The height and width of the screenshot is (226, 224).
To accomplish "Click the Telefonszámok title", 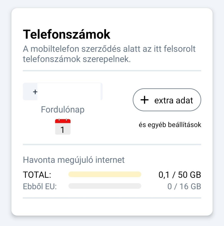I will [66, 34].
